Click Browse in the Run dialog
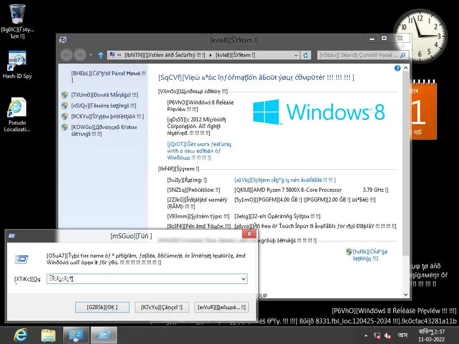This screenshot has width=459, height=344. (x=221, y=307)
